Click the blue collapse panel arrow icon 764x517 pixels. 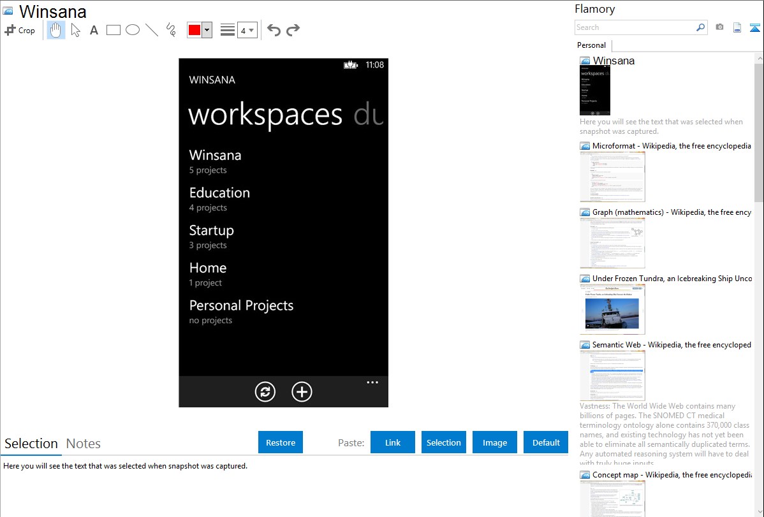[x=755, y=27]
